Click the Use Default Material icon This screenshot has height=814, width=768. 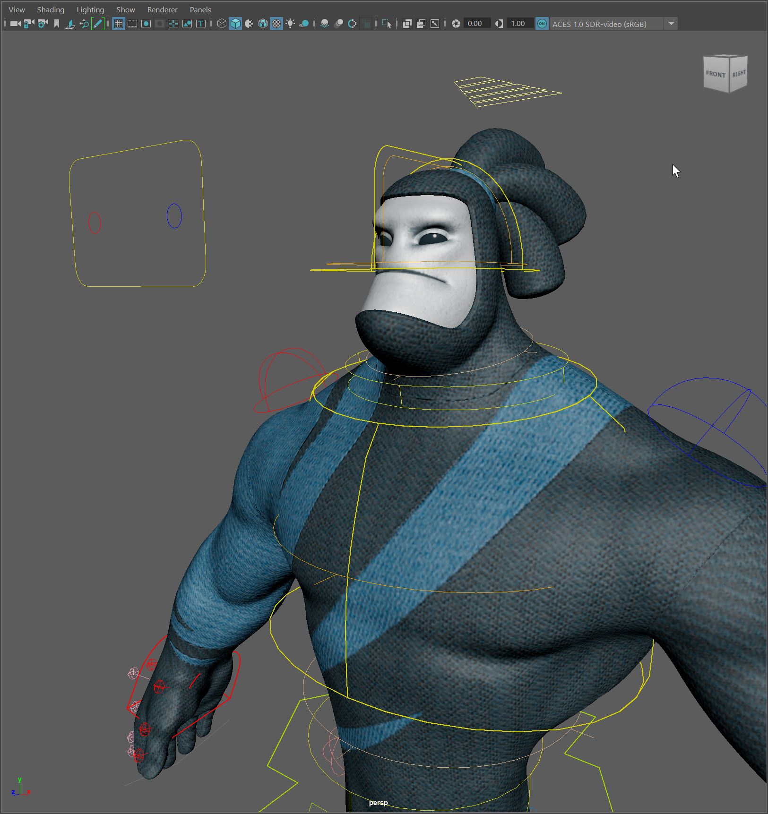[x=249, y=24]
